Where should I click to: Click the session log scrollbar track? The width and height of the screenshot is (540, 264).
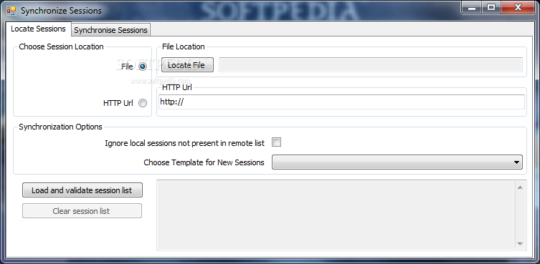pyautogui.click(x=520, y=215)
